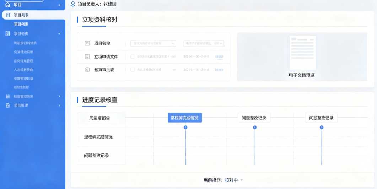Open the highlighted 项目列表 menu item
This screenshot has width=377, height=189.
coord(34,15)
